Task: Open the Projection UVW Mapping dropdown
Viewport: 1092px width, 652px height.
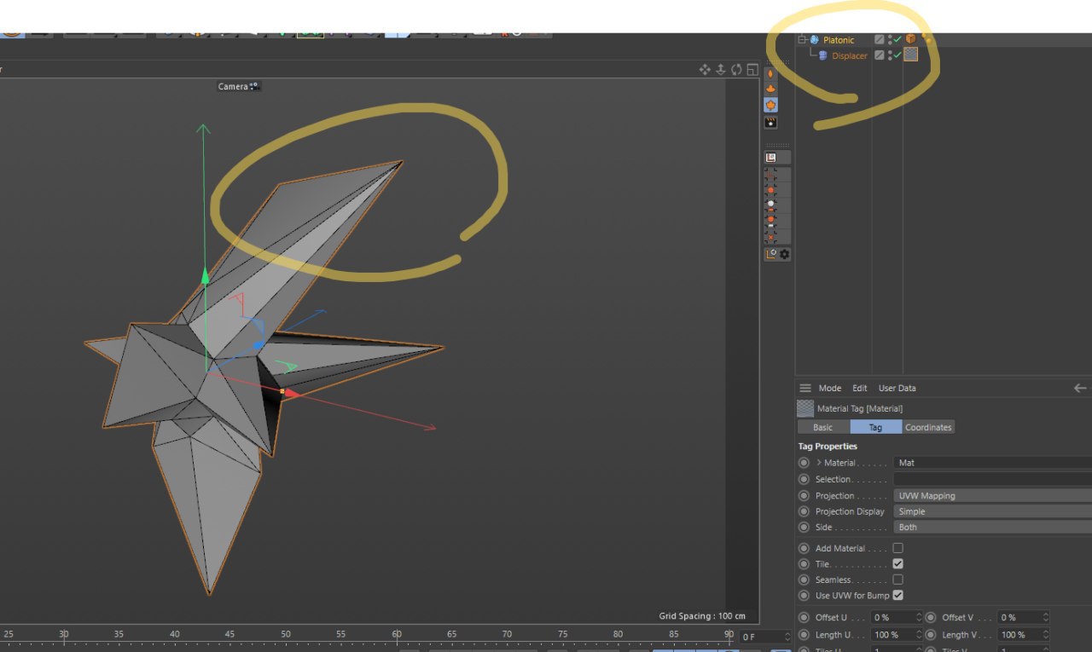Action: (x=993, y=495)
